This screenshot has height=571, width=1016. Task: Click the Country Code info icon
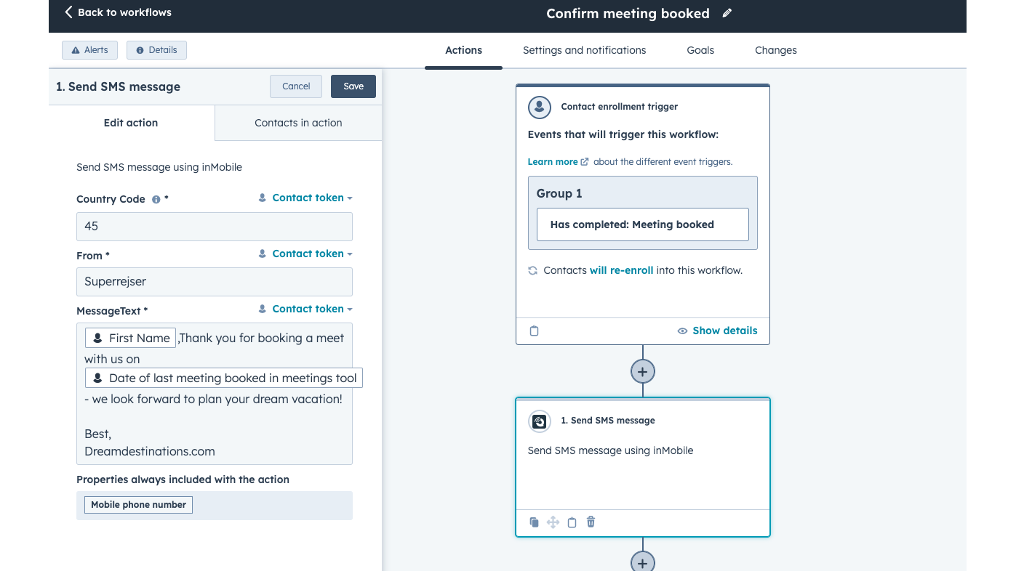[156, 200]
